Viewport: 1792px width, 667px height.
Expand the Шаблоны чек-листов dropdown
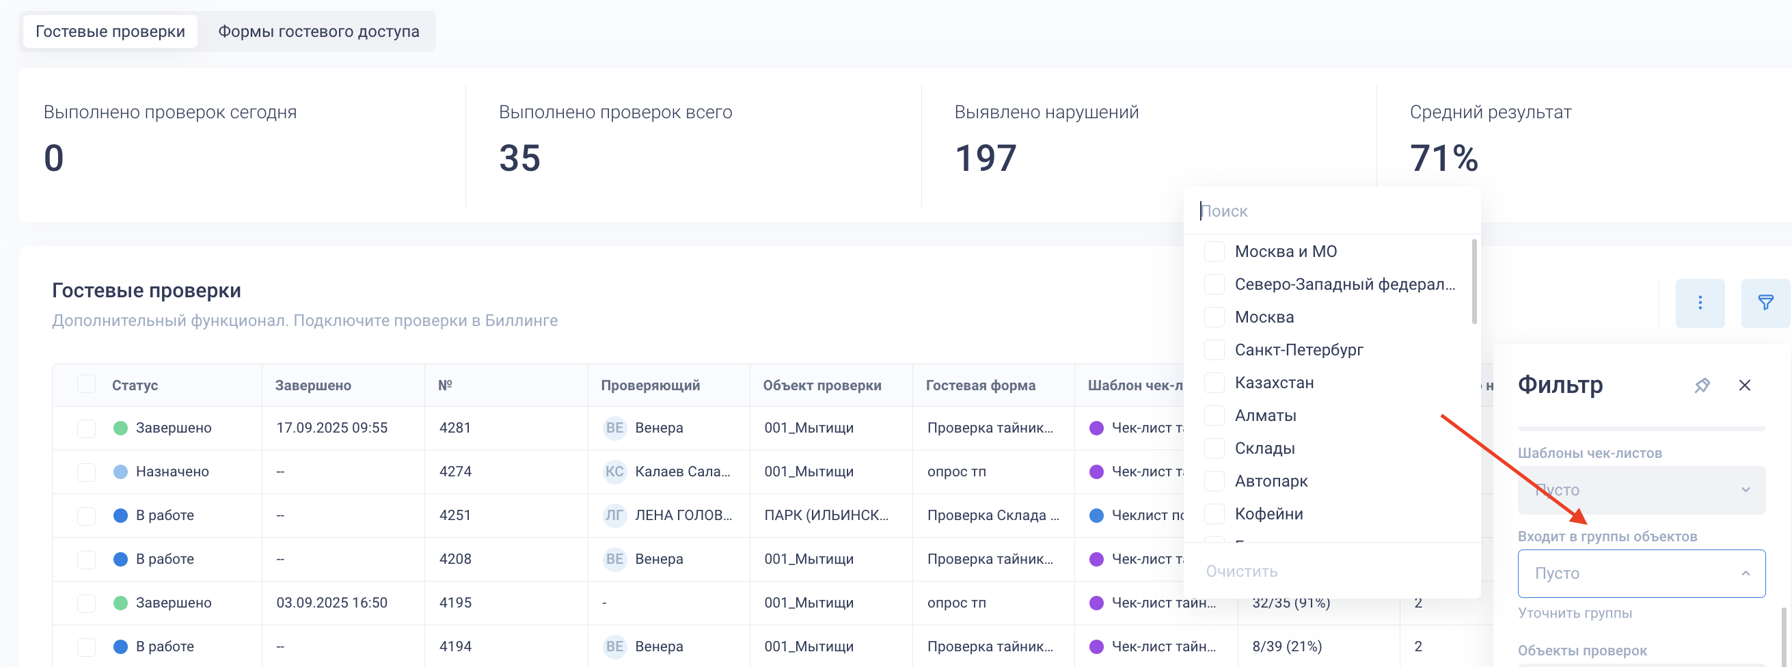(1640, 489)
